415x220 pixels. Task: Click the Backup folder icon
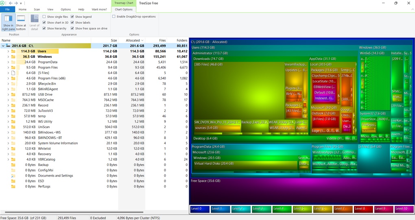(13, 165)
